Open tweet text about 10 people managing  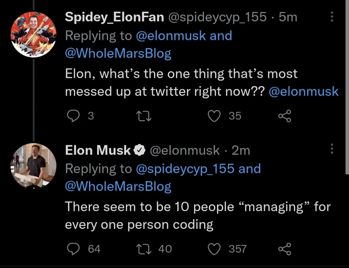tap(198, 216)
